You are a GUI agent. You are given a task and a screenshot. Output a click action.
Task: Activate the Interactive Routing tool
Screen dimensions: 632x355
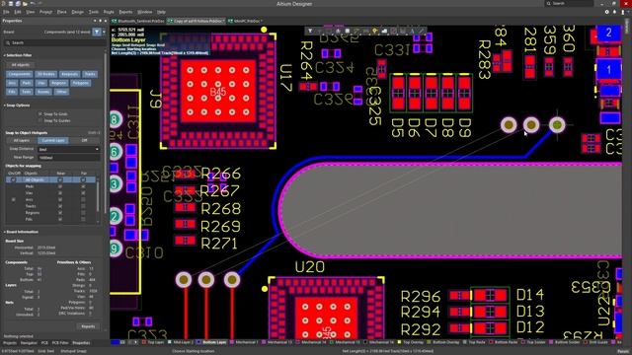tap(356, 31)
